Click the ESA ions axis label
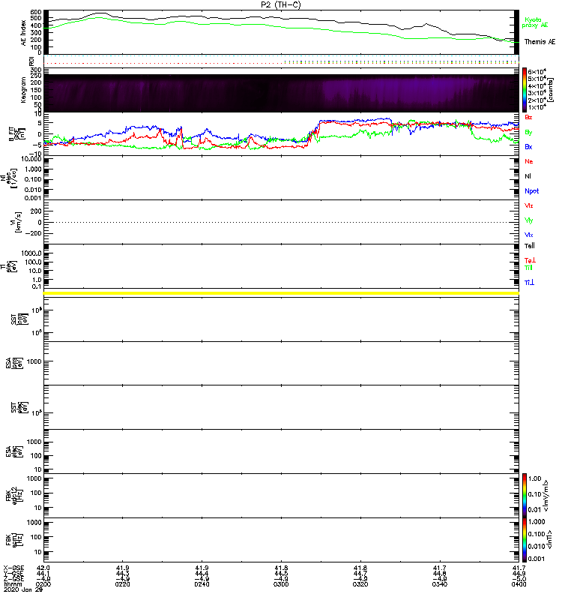The height and width of the screenshot is (600, 562). pos(14,363)
